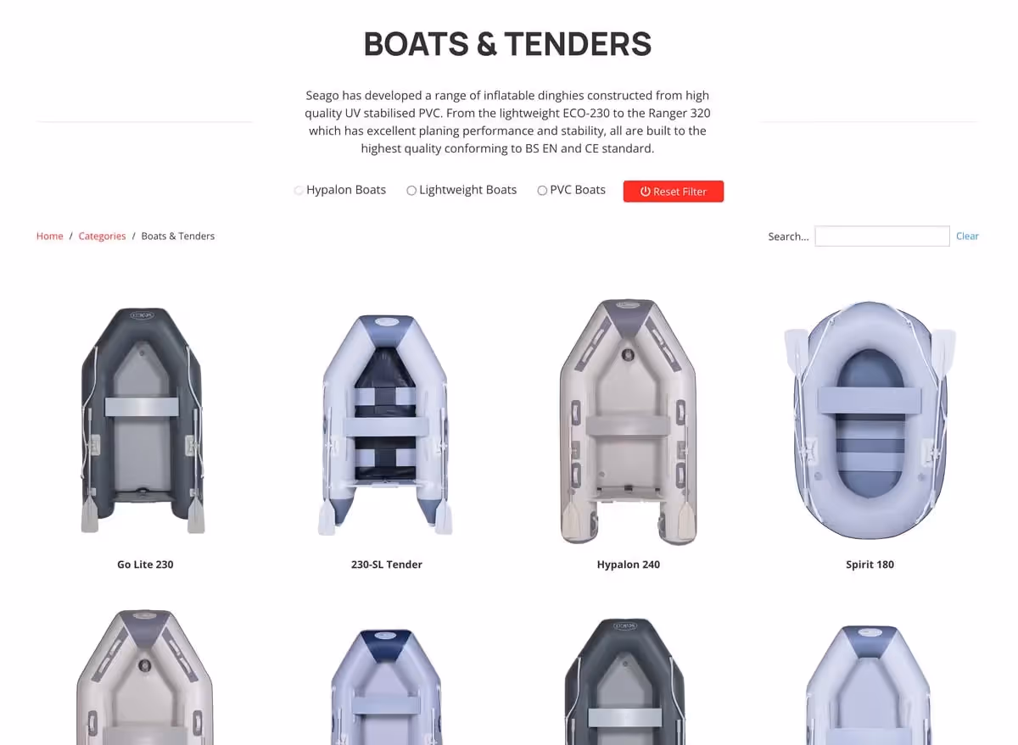This screenshot has width=1018, height=745.
Task: View the Spirit 180 boat image
Action: pyautogui.click(x=870, y=420)
